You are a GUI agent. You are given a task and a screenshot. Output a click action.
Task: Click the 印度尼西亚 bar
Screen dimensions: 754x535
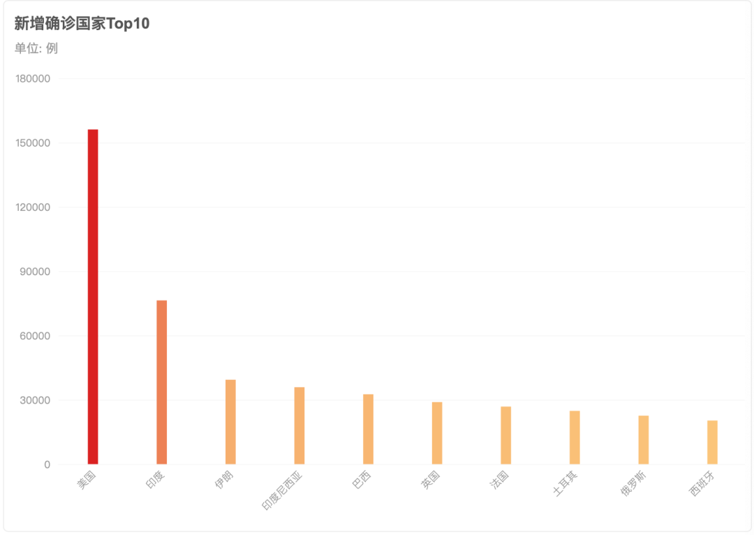pos(299,426)
